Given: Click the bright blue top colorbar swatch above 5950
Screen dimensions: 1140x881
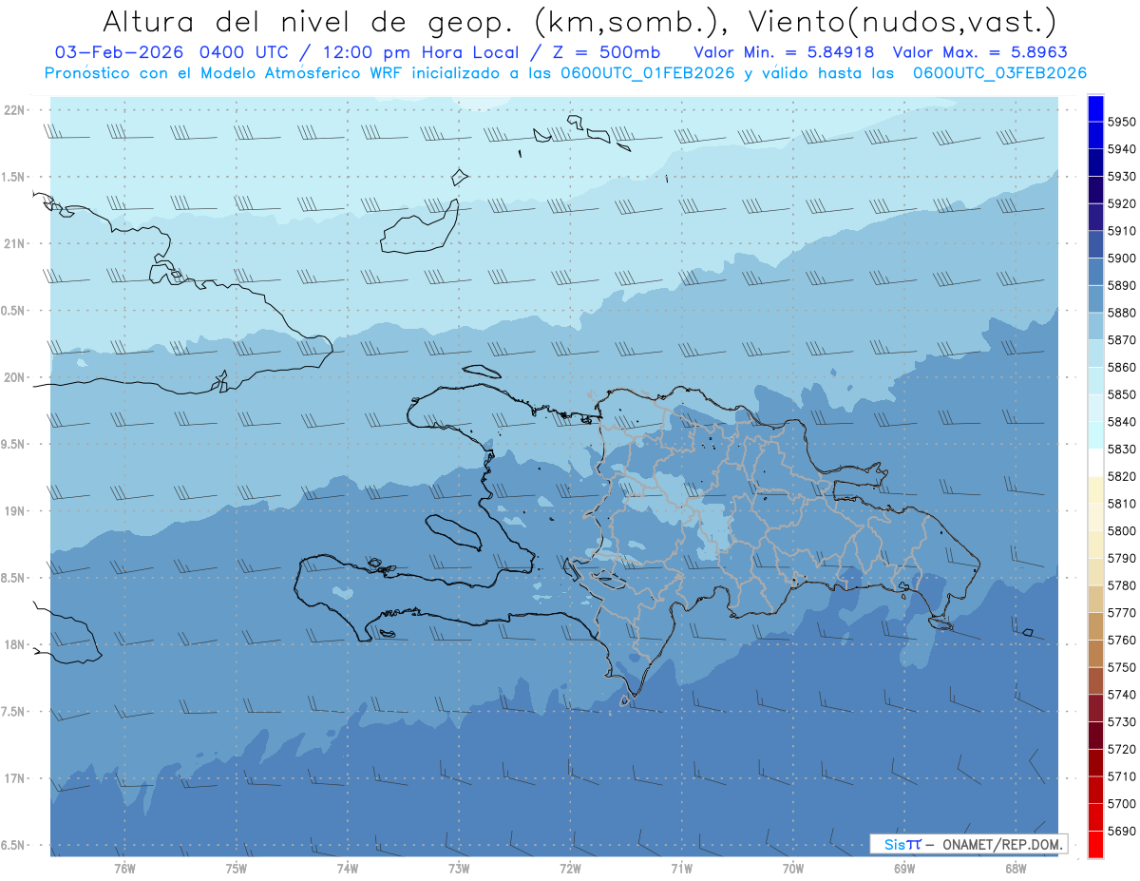Looking at the screenshot, I should pyautogui.click(x=1095, y=108).
